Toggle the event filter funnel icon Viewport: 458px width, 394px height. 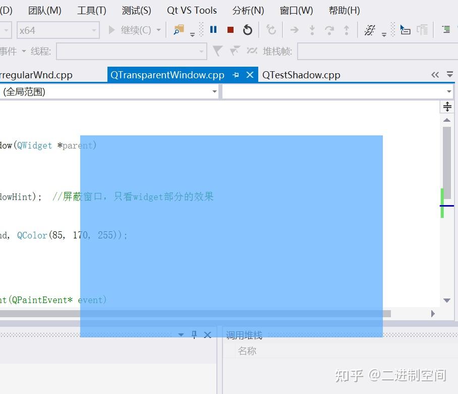217,51
